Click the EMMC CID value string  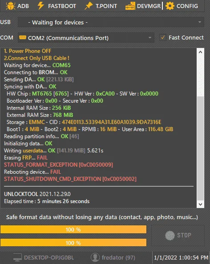[111, 122]
